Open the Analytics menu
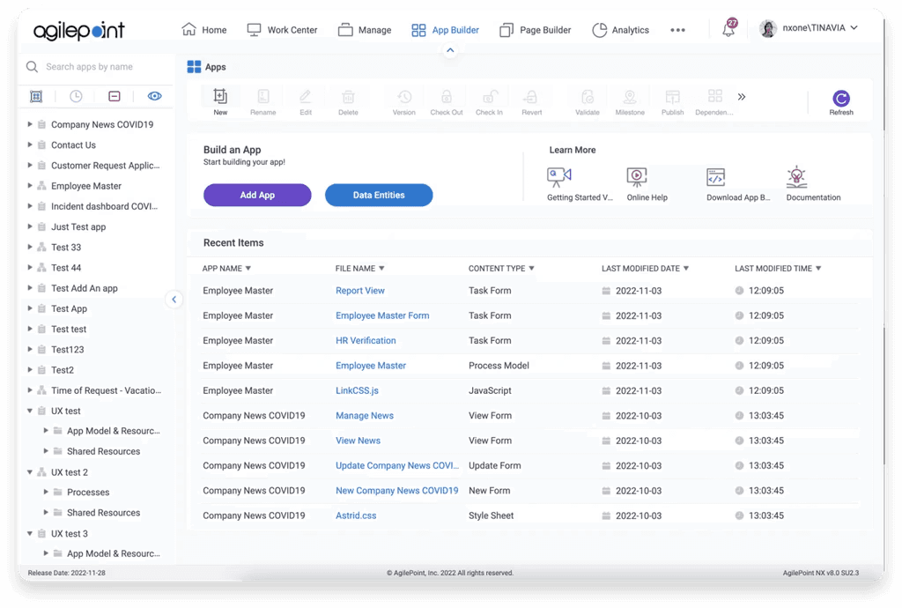Screen dimensions: 902x608 click(620, 29)
